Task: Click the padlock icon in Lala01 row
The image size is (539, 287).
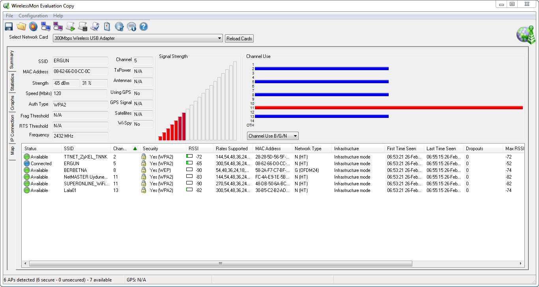Action: point(144,190)
